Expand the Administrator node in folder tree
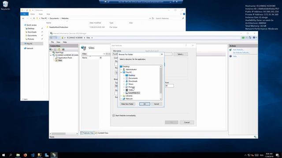 click(x=121, y=69)
